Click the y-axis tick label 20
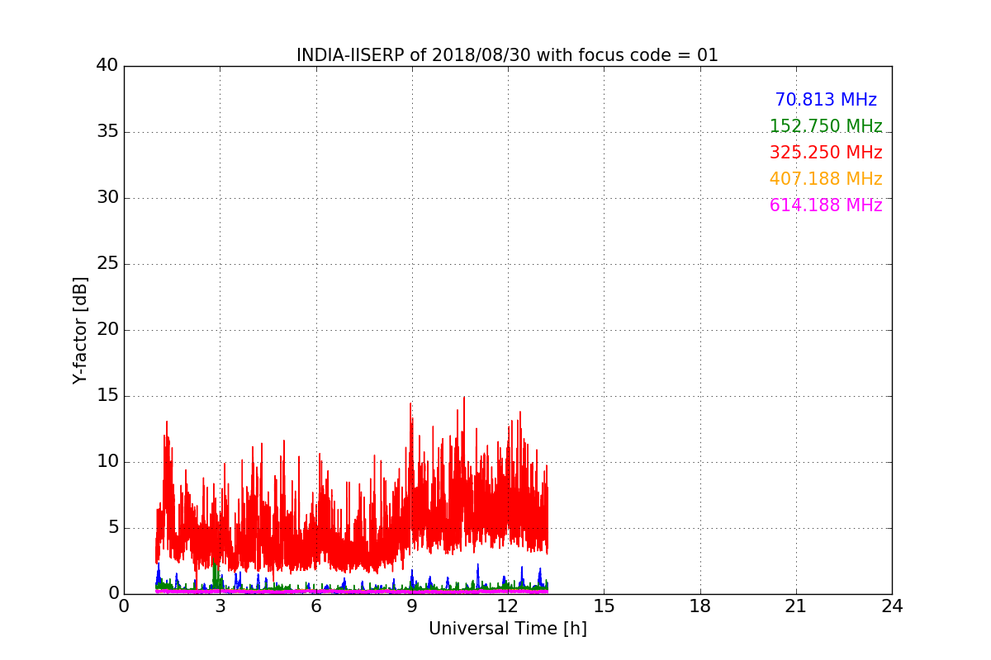Image resolution: width=991 pixels, height=660 pixels. tap(107, 330)
